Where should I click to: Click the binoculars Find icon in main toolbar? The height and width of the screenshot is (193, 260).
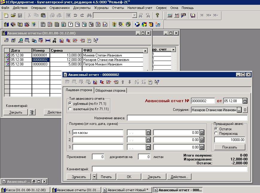(x=89, y=16)
